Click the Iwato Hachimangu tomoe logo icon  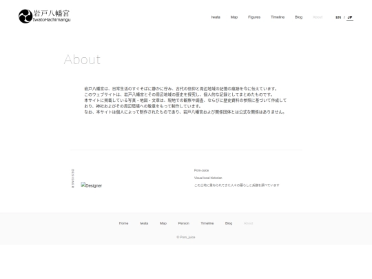click(x=25, y=17)
